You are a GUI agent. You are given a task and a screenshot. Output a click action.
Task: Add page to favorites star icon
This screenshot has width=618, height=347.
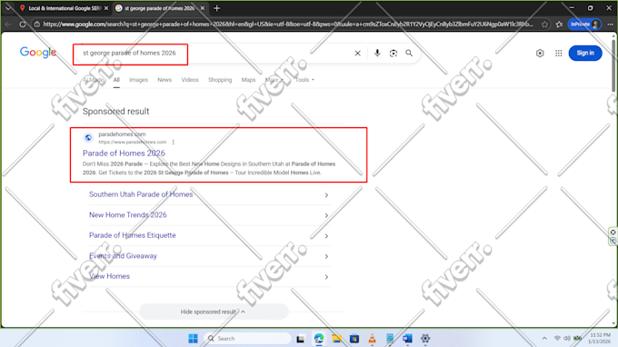(544, 25)
